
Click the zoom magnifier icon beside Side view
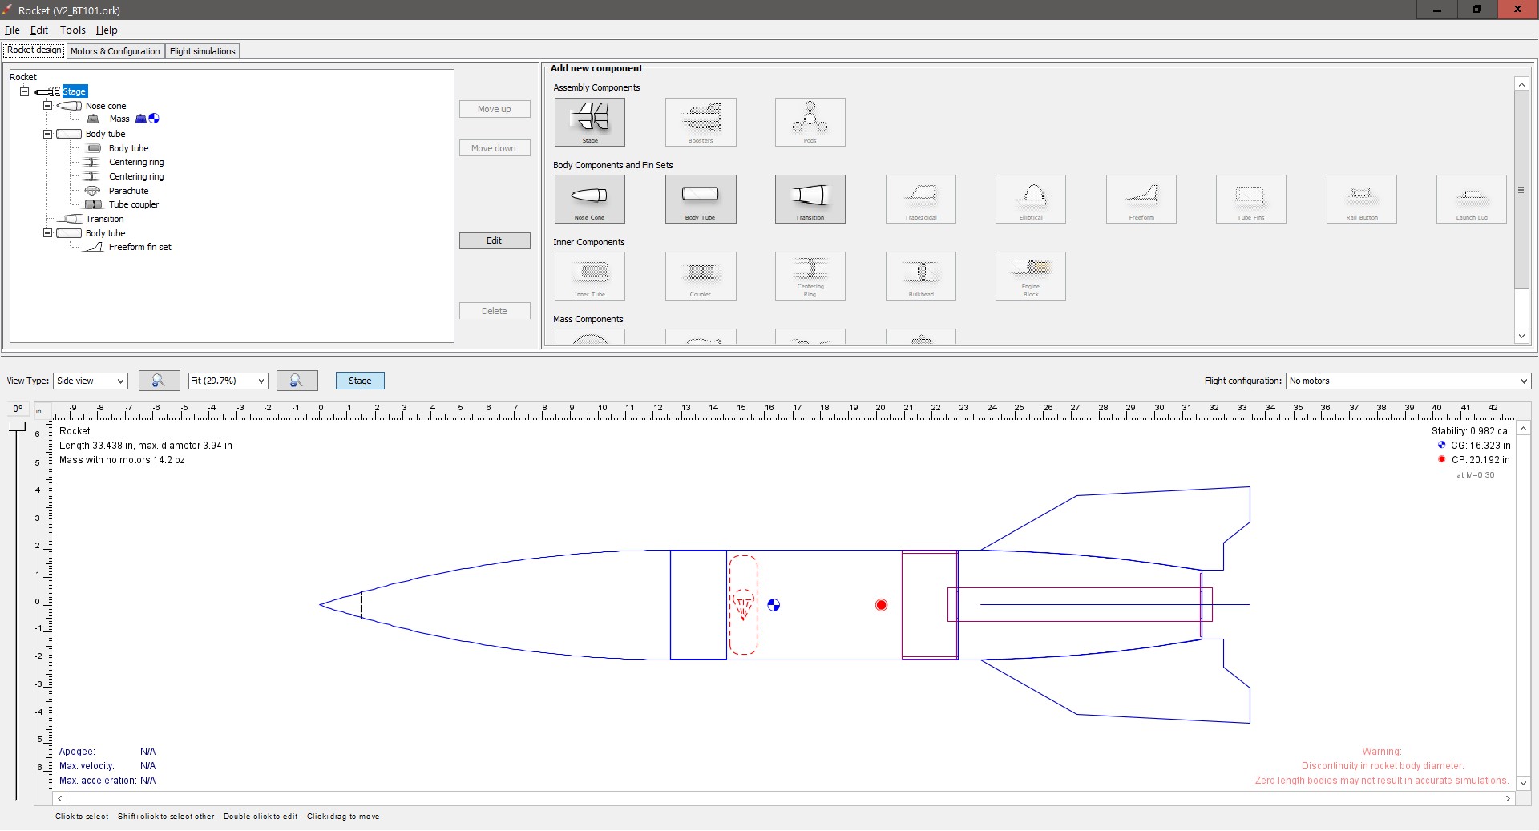(x=158, y=381)
